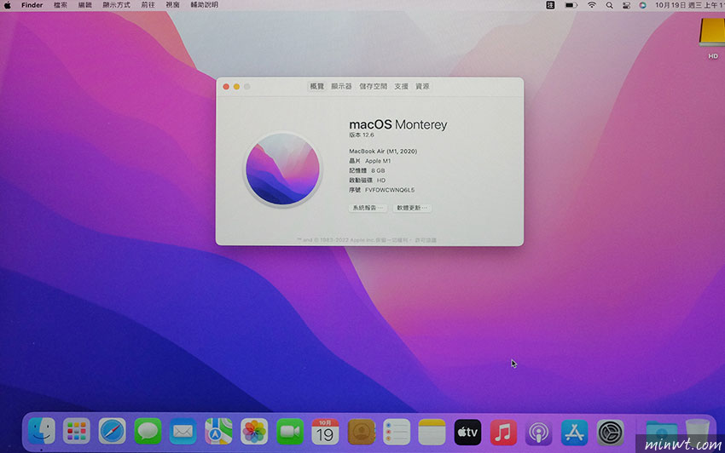Switch to the 資源 tab
The image size is (725, 453).
[422, 86]
